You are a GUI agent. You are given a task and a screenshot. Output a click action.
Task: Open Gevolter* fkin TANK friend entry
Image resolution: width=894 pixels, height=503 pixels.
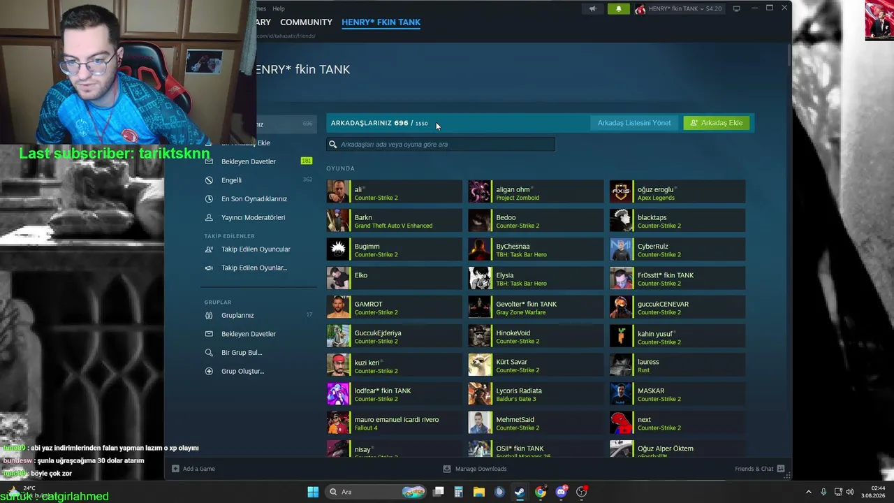click(x=536, y=307)
